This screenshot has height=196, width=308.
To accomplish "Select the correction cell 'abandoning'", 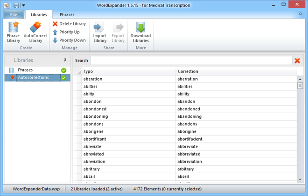I will [x=236, y=116].
